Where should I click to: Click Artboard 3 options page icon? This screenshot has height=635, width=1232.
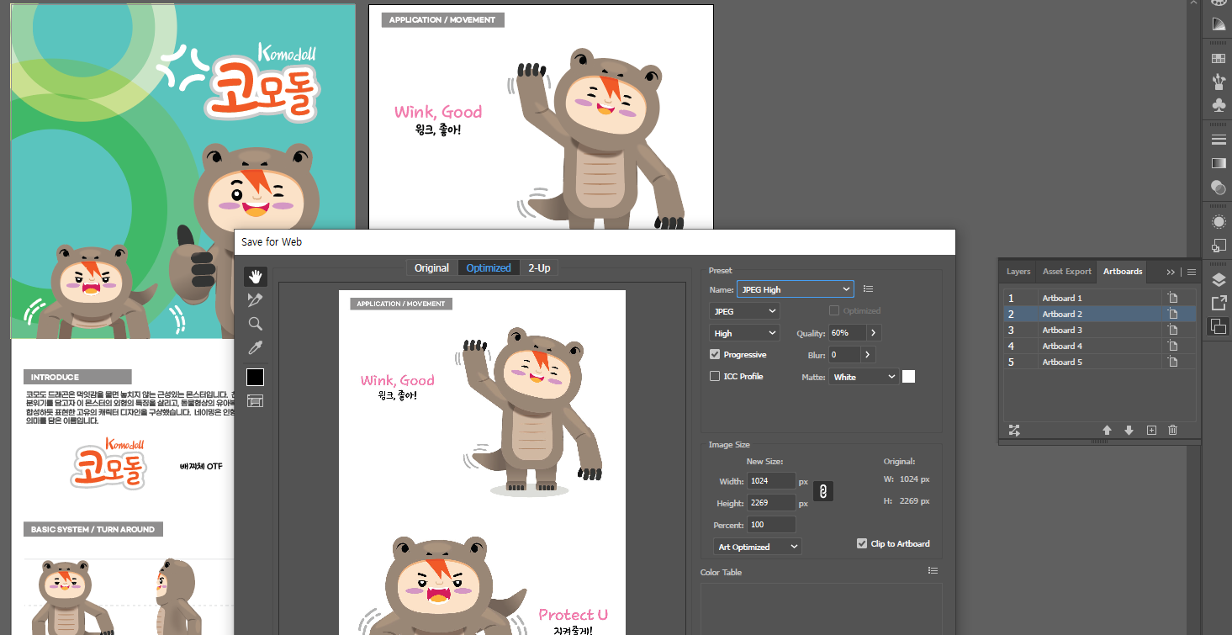(1171, 330)
